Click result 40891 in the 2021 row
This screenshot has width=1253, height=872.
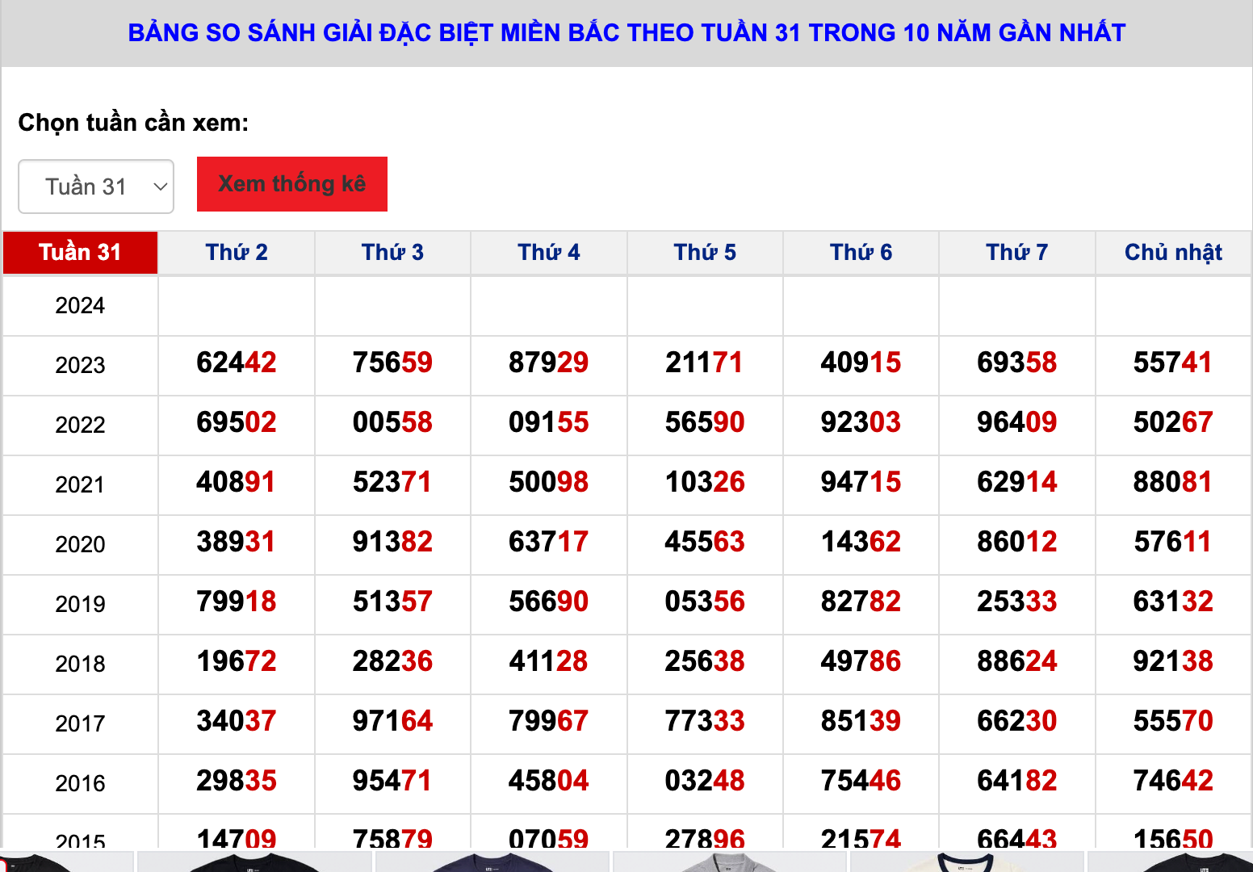click(237, 482)
